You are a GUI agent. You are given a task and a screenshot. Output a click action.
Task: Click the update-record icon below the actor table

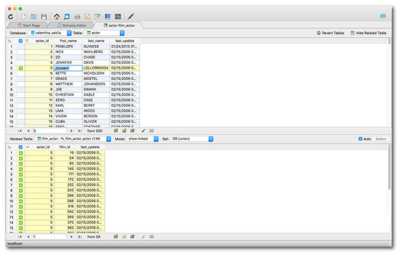(x=124, y=131)
